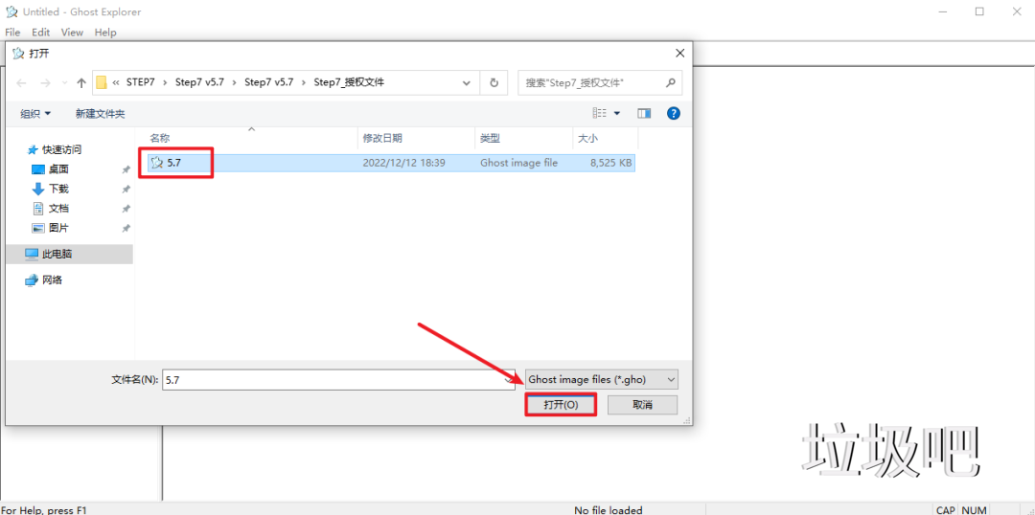Select the 5.7 ghost image file
The height and width of the screenshot is (515, 1035).
(x=174, y=163)
